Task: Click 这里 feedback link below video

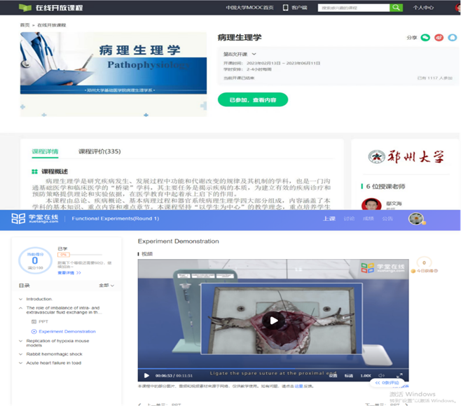Action: (x=298, y=386)
